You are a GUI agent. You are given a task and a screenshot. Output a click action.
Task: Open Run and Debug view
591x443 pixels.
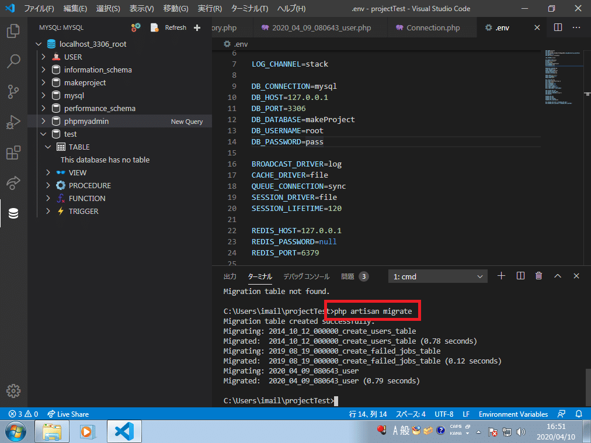pos(13,122)
